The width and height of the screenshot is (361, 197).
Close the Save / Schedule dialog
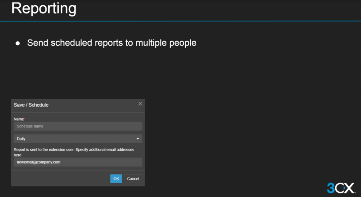(140, 104)
